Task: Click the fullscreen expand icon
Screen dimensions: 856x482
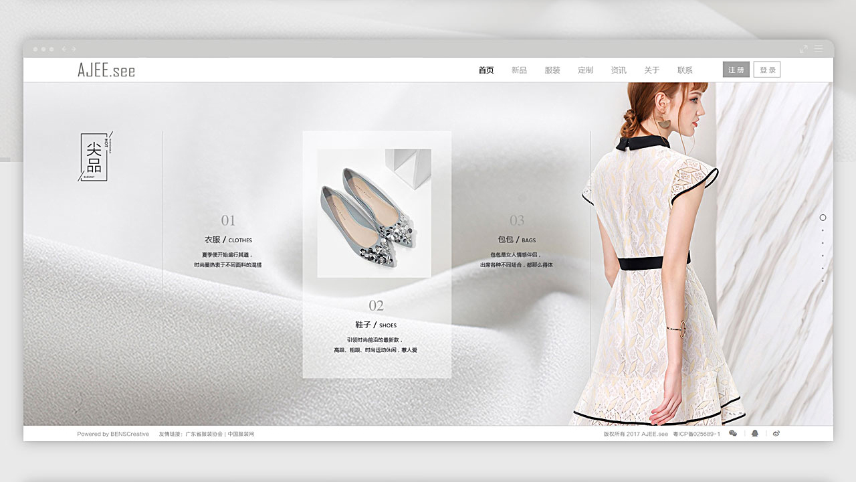Action: [803, 49]
